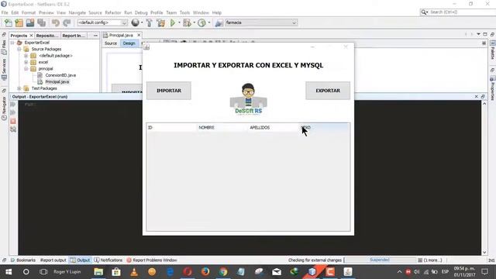Open the farmacia combo box
This screenshot has width=496, height=279.
click(x=261, y=22)
